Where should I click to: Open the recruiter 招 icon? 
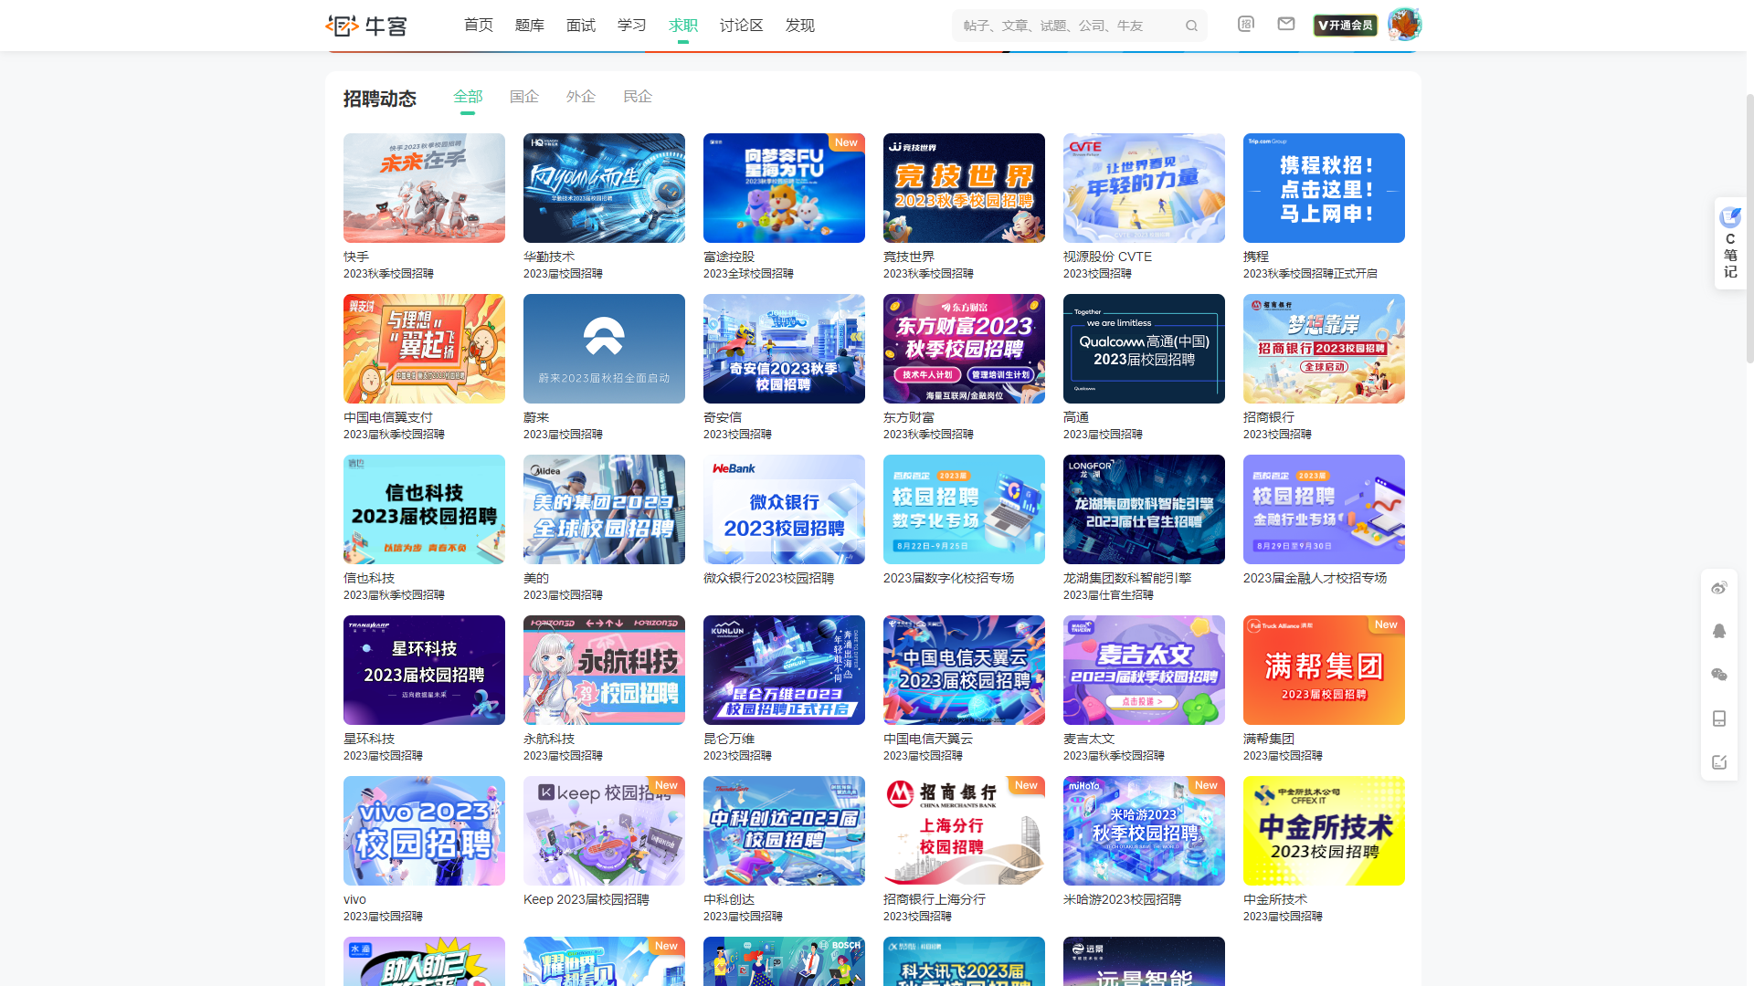1246,24
